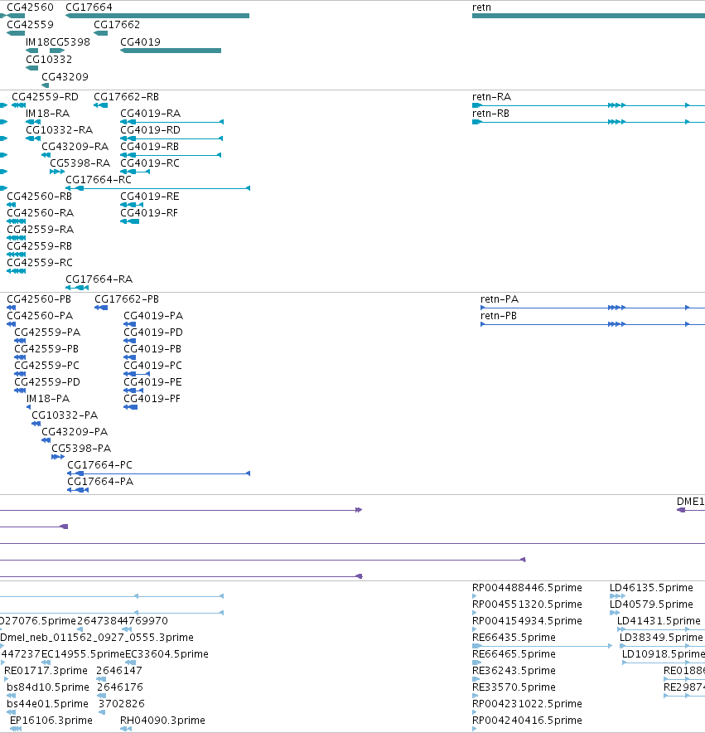Select the CG43209-PA protein label
705x733 pixels.
(x=75, y=432)
